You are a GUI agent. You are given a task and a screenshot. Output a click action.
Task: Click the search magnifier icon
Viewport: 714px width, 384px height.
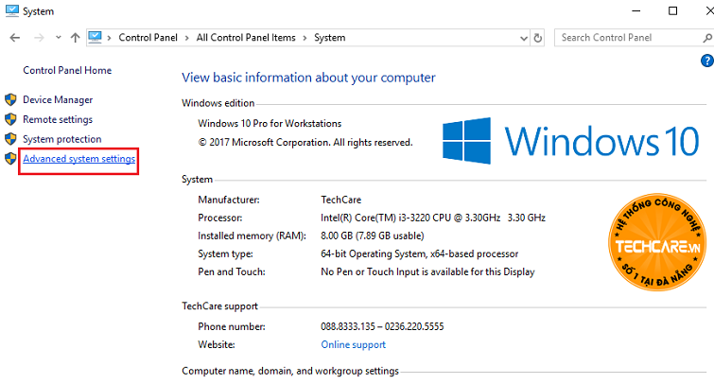(704, 38)
